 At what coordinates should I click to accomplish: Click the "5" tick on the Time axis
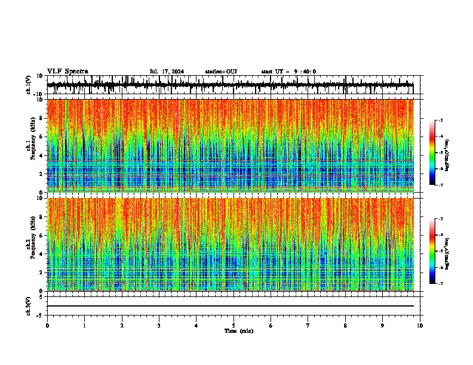click(234, 326)
